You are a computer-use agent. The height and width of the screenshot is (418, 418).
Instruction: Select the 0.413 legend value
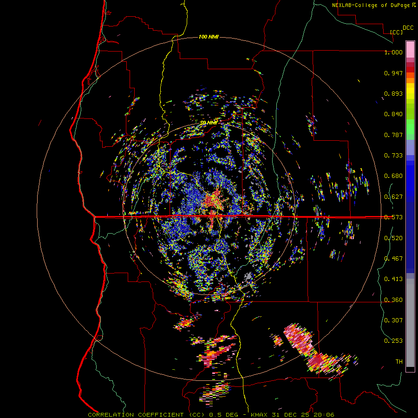coord(393,279)
